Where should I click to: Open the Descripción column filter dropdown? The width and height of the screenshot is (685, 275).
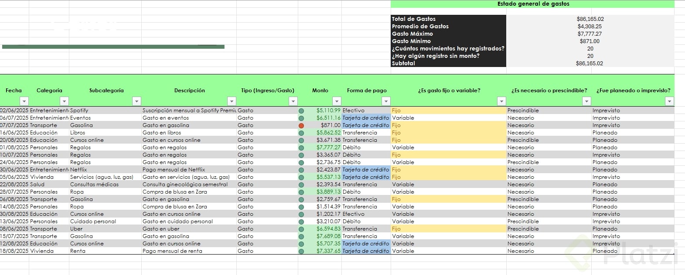click(232, 101)
